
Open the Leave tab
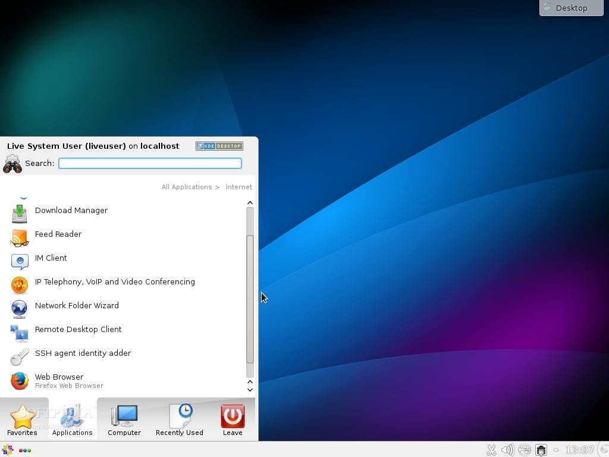233,420
